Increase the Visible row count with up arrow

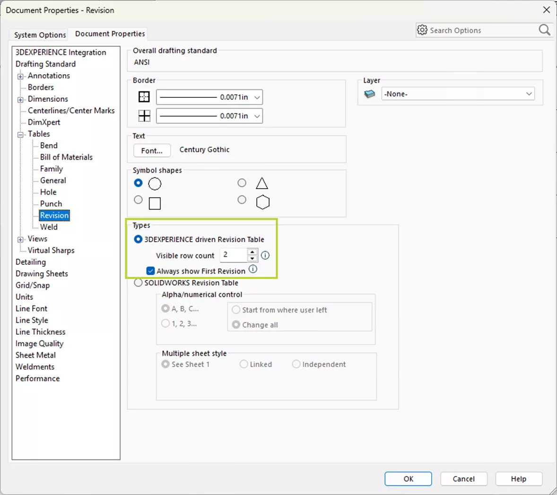coord(252,252)
